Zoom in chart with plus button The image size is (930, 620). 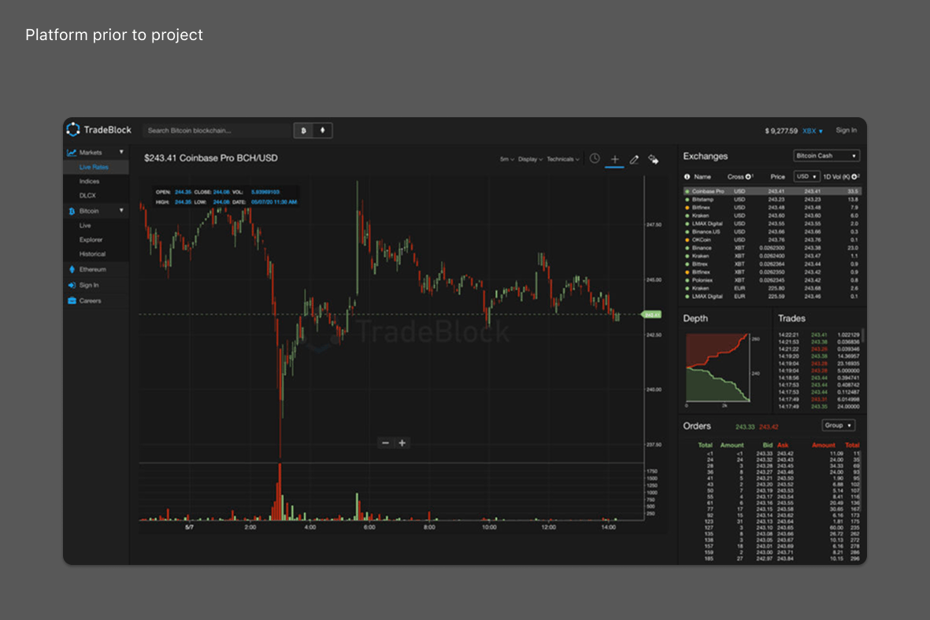pos(402,443)
